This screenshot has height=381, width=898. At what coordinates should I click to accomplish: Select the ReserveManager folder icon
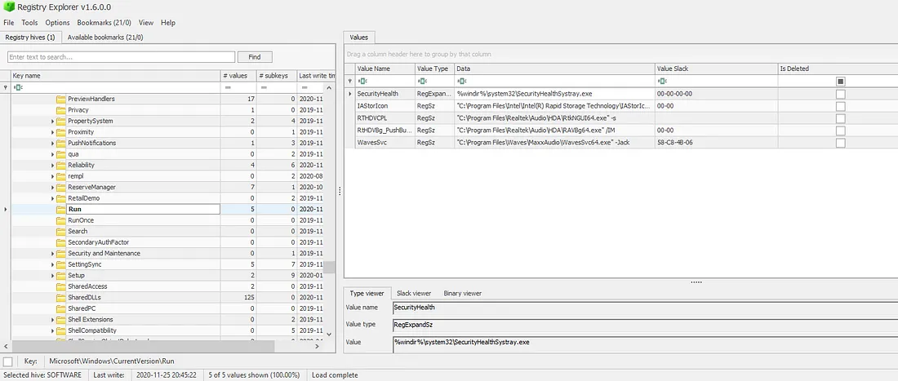pyautogui.click(x=61, y=187)
